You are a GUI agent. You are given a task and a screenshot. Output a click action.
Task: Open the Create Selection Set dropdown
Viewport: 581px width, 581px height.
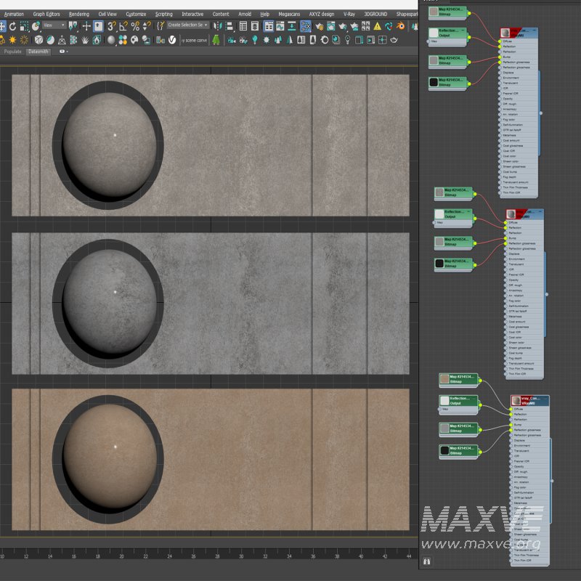coord(189,26)
